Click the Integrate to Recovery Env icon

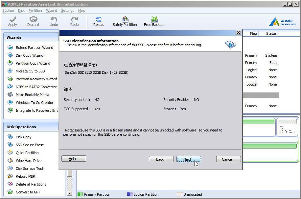(10, 110)
